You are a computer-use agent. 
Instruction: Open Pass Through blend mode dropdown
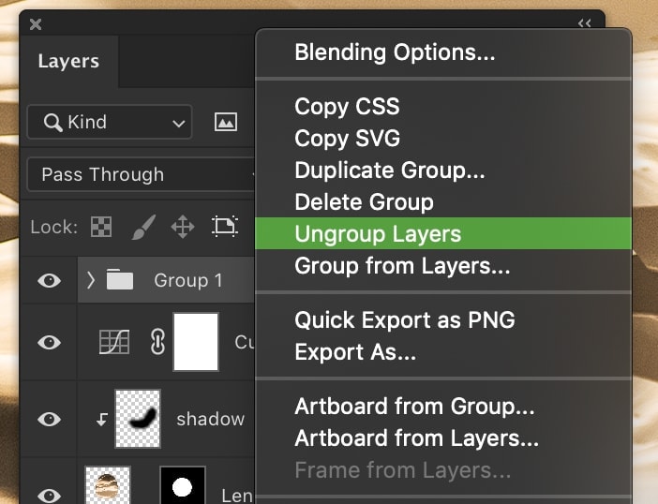[142, 174]
